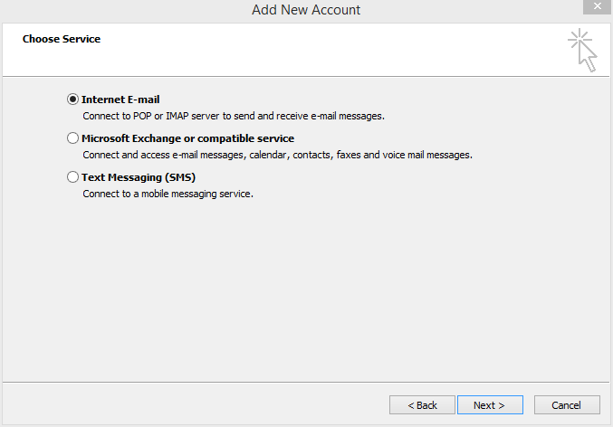Click the empty gray area below Text Messaging
This screenshot has width=613, height=427.
305,289
